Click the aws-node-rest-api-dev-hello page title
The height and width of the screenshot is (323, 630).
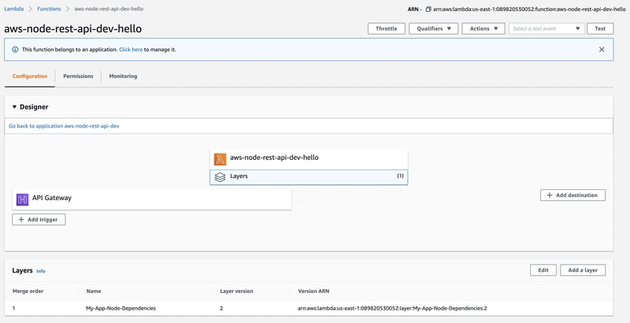pos(72,29)
